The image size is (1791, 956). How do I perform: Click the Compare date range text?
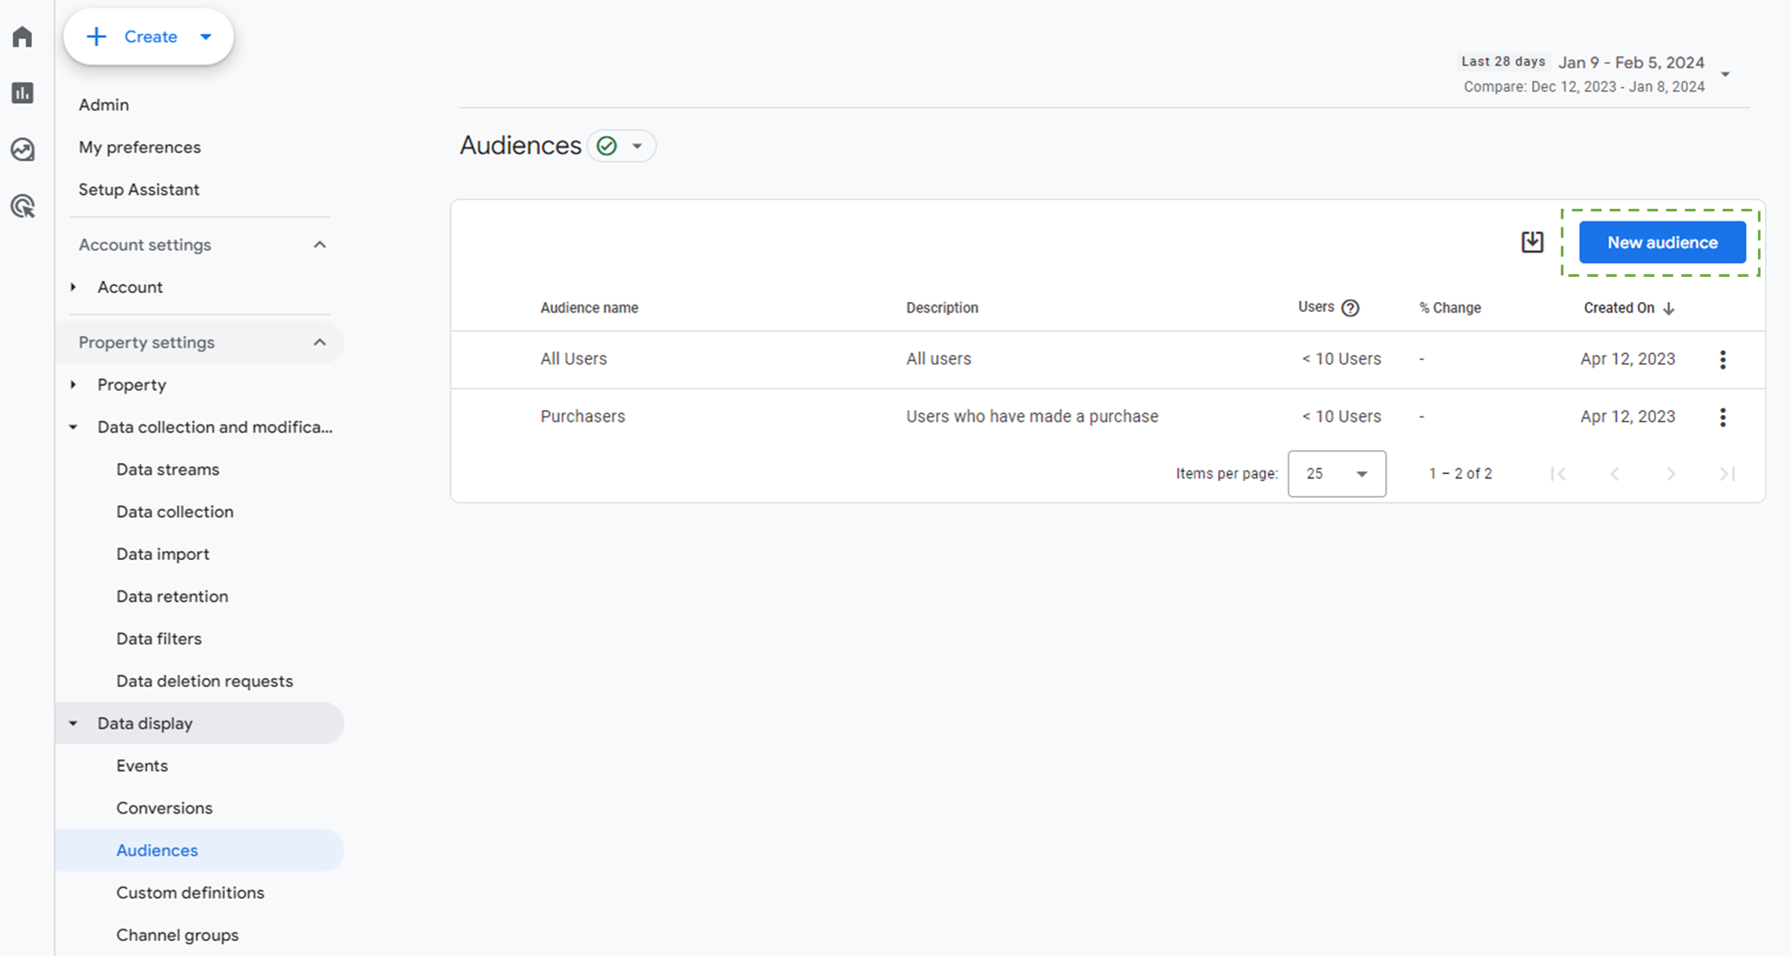(x=1584, y=87)
